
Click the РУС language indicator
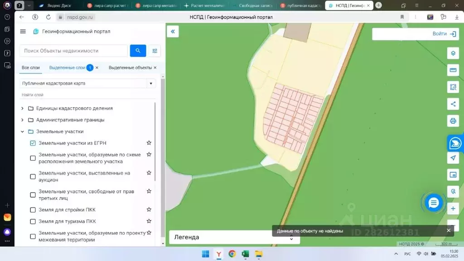pos(407,254)
